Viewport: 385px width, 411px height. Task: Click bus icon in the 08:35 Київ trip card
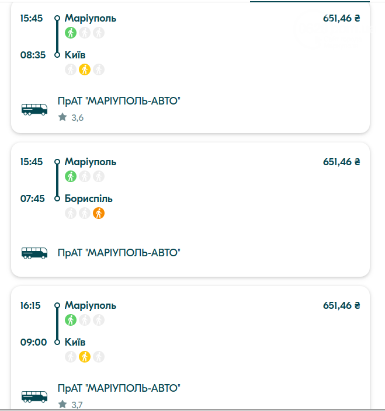(x=34, y=109)
